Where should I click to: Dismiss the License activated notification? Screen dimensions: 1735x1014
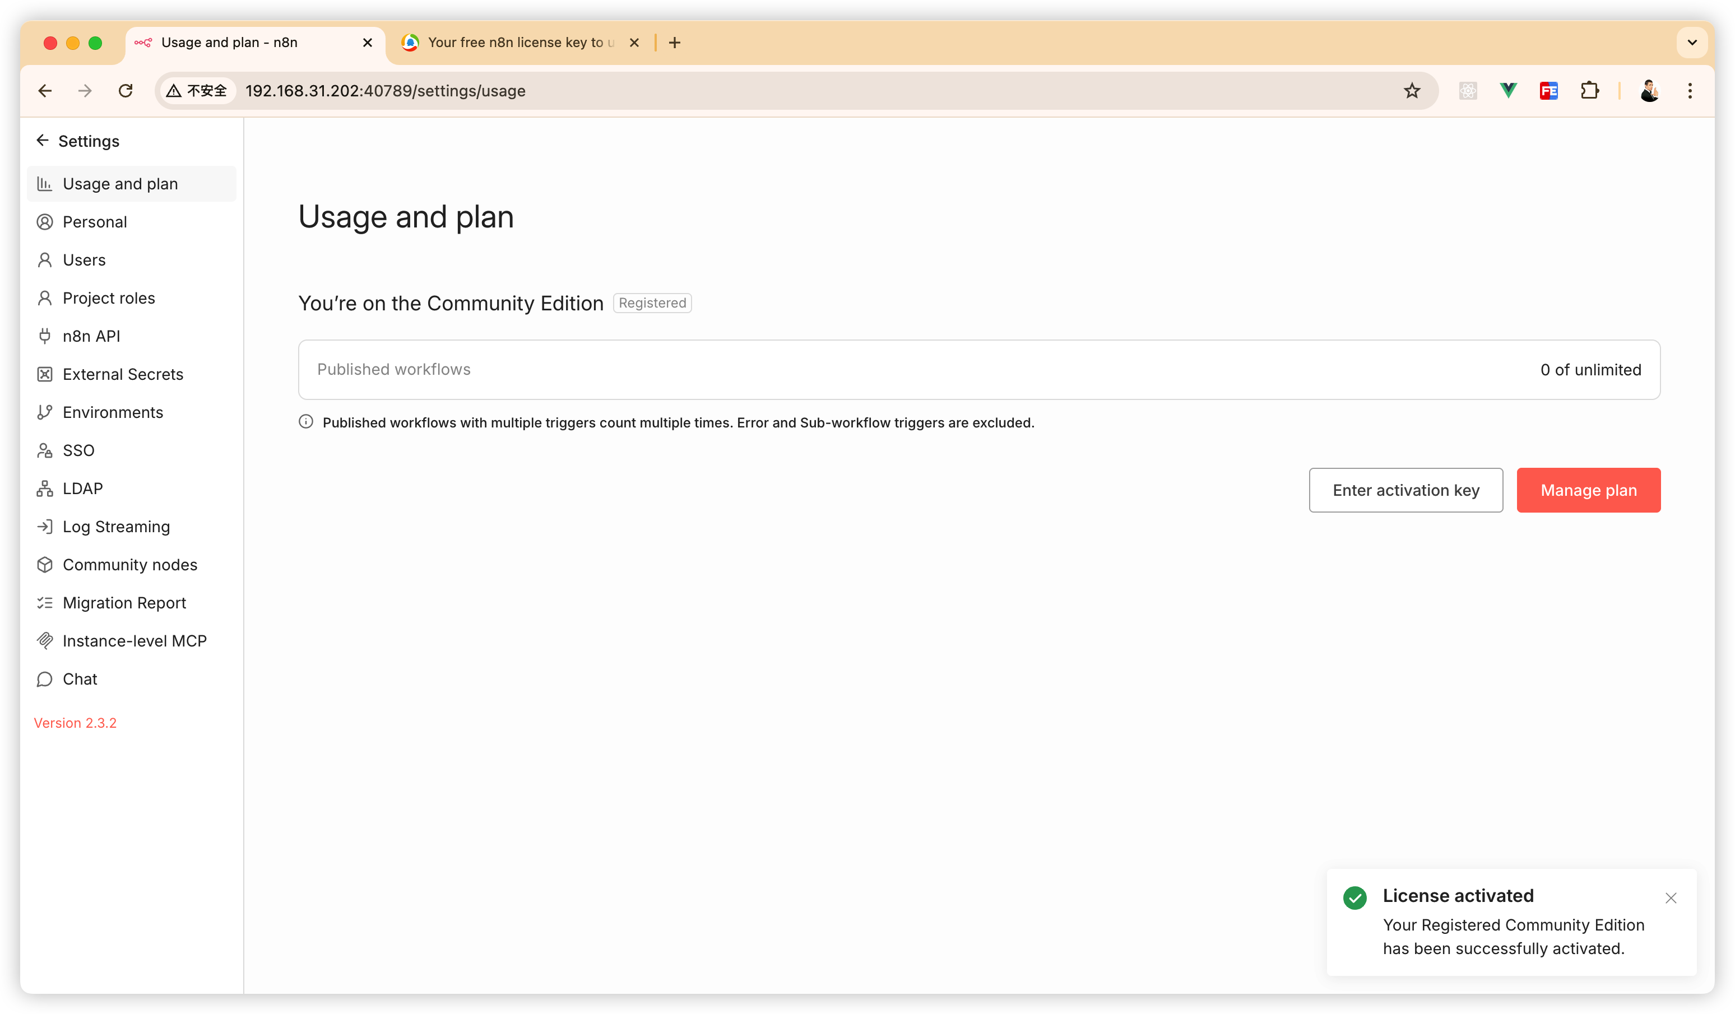click(1671, 897)
